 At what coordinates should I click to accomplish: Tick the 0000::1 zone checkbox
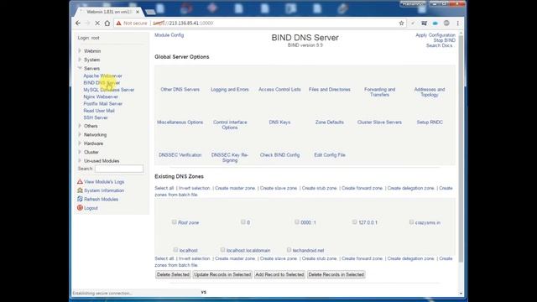coord(296,221)
